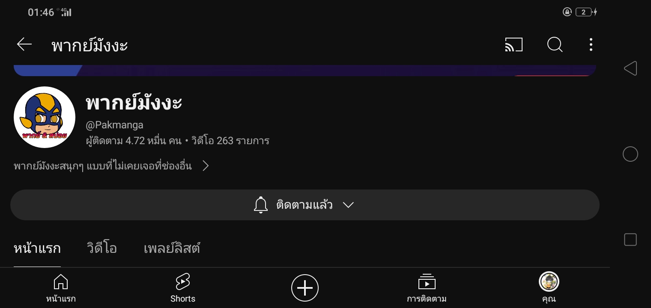Open channel description text พากย์มังงะสนุกๆ
651x308 pixels.
coord(103,166)
